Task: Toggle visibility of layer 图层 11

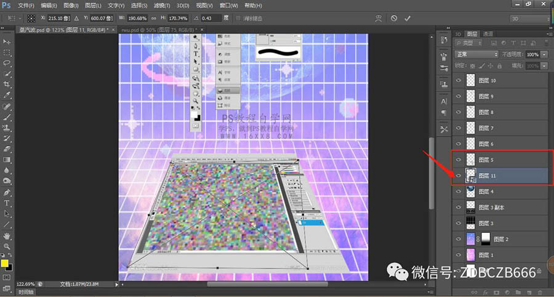Action: [x=458, y=176]
